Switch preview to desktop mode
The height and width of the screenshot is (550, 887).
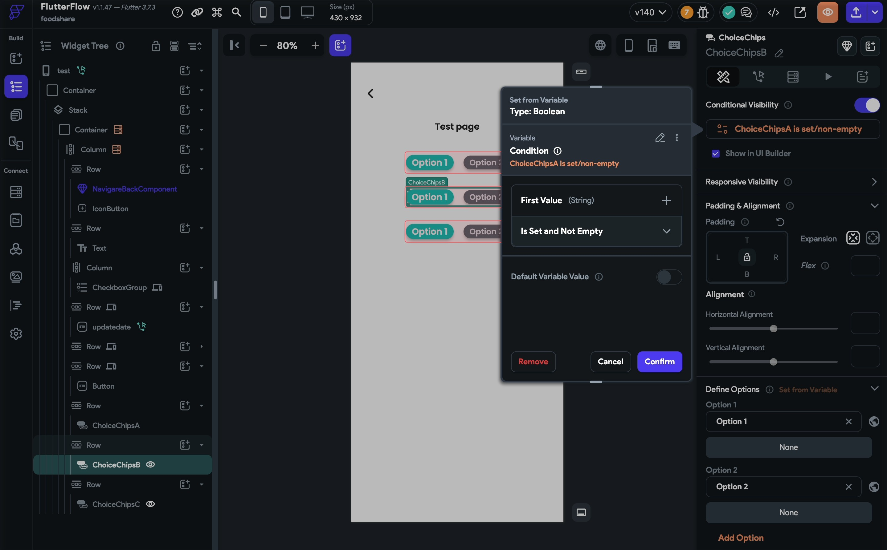pyautogui.click(x=308, y=12)
